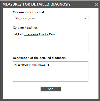This screenshot has width=100, height=101.
Task: Place cursor after the word network
Action: coord(48,65)
